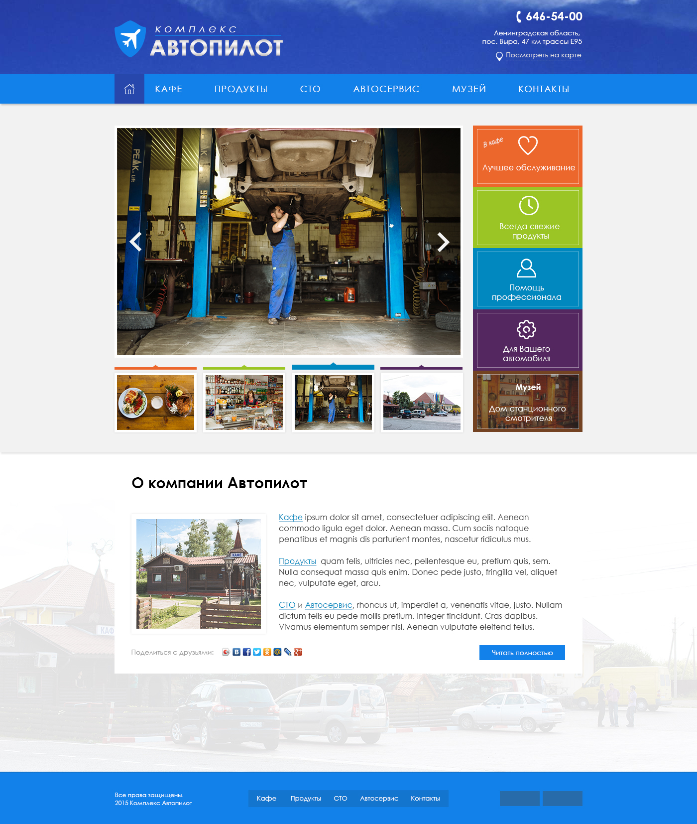This screenshot has height=824, width=697.
Task: Click the Автопилот airplane shield logo
Action: pyautogui.click(x=130, y=39)
